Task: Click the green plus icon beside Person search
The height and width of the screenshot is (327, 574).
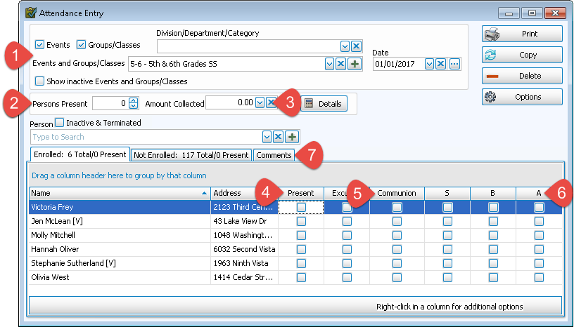Action: click(292, 137)
